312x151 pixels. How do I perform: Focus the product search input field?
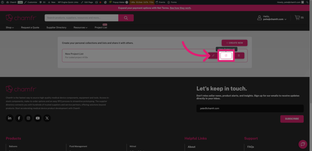click(81, 18)
